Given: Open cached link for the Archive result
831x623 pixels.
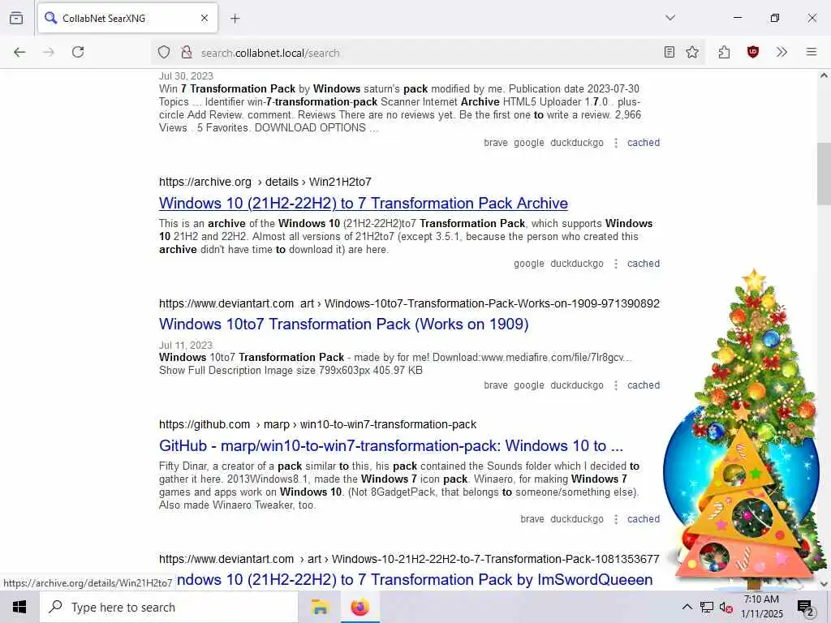Looking at the screenshot, I should click(x=644, y=264).
